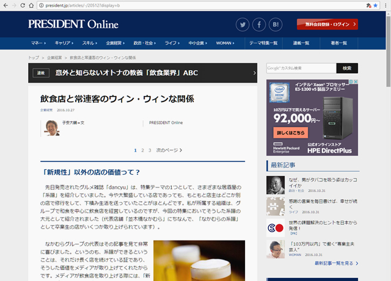This screenshot has height=281, width=391.
Task: Expand the マネー navigation menu
Action: coord(38,43)
